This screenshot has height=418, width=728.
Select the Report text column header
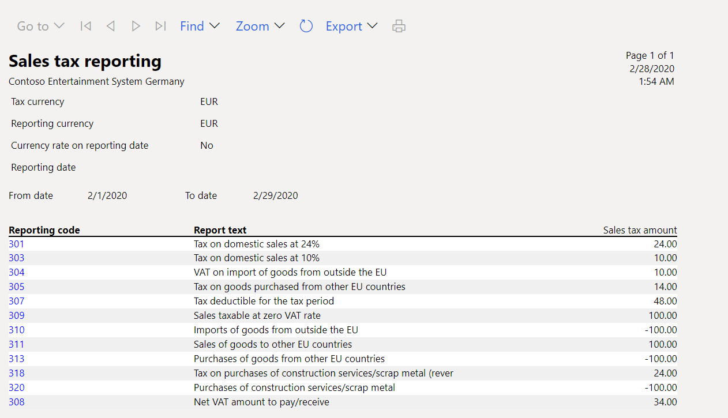(220, 230)
